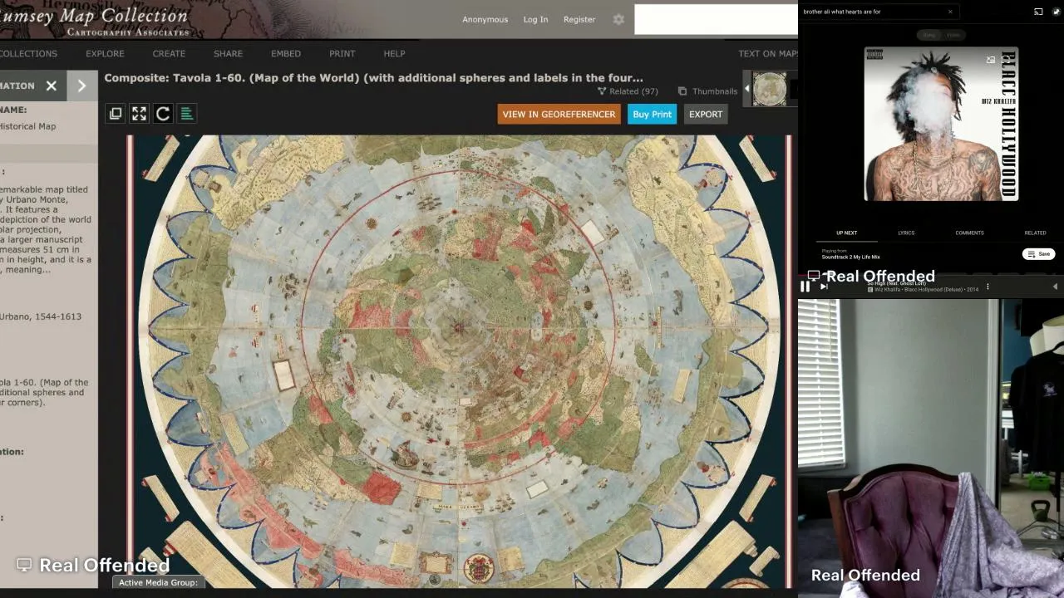Click the Buy Print button
The width and height of the screenshot is (1064, 598).
[652, 114]
